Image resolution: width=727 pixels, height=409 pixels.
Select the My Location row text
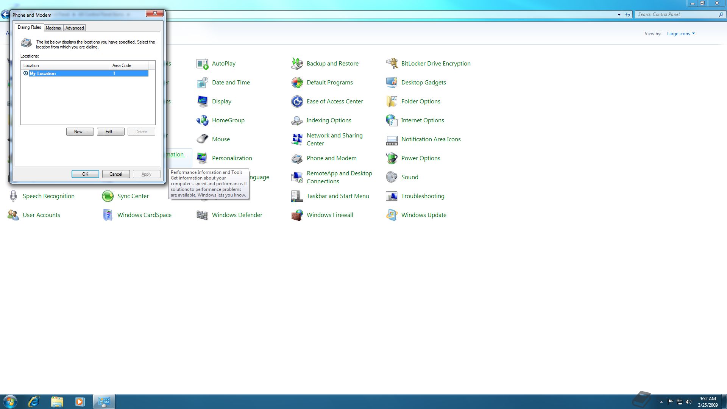pyautogui.click(x=43, y=73)
